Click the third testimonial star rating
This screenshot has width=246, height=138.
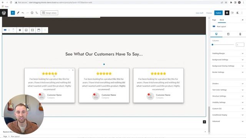click(158, 74)
